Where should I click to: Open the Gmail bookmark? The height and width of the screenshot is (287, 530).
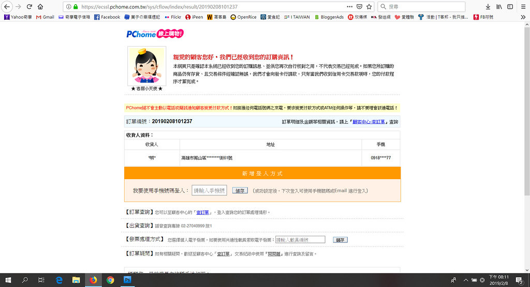[x=45, y=17]
